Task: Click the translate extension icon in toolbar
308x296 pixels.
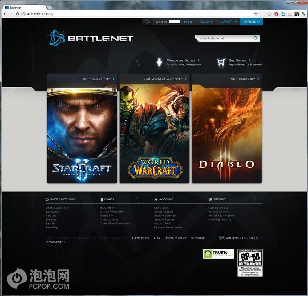Action: point(283,14)
